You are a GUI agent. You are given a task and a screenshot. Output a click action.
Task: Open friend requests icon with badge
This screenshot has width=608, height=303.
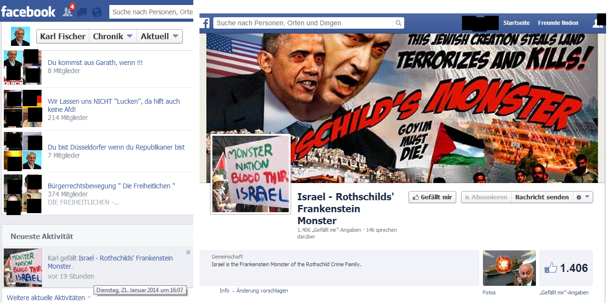pyautogui.click(x=68, y=11)
